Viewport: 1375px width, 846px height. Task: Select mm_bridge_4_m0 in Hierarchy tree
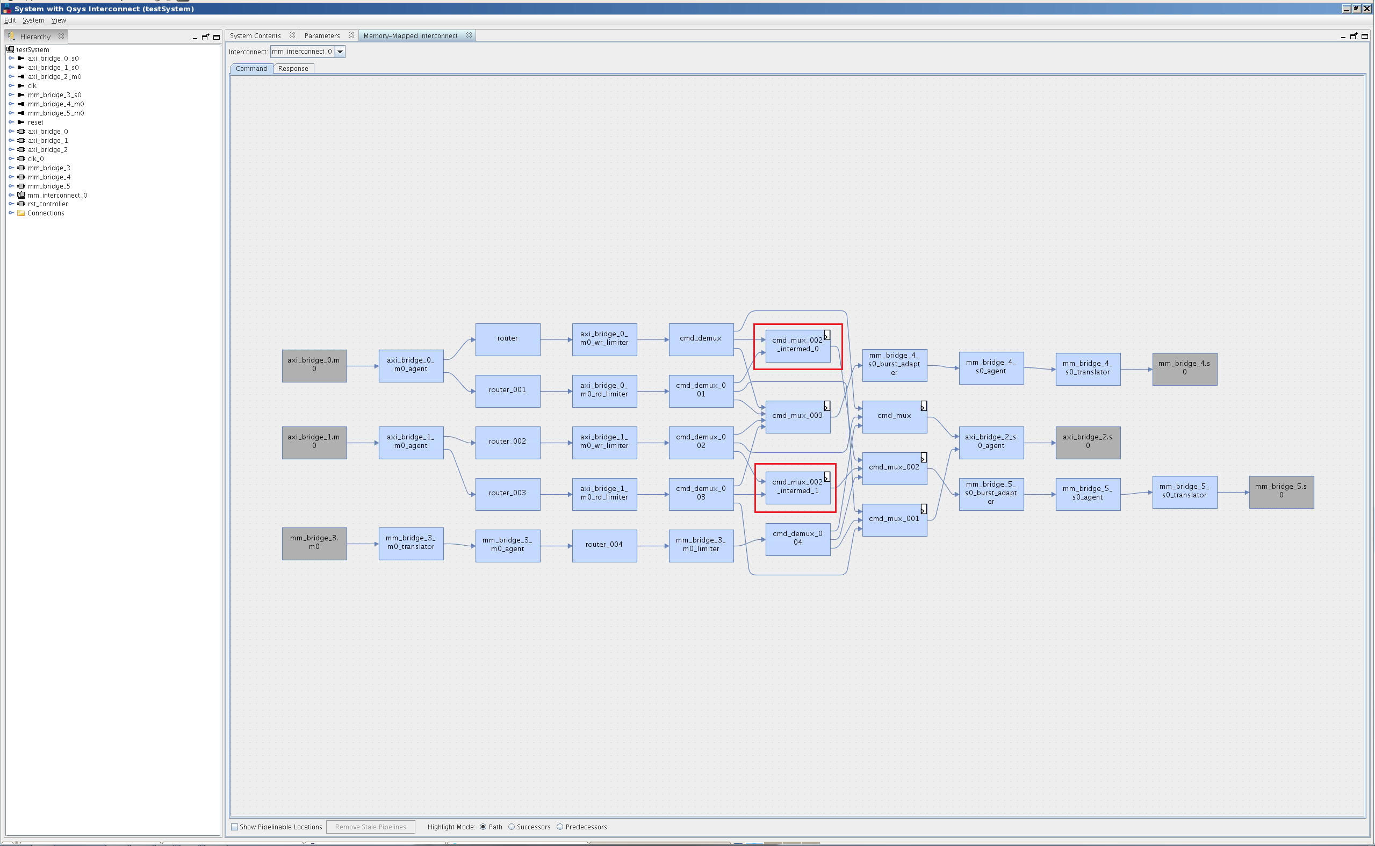pyautogui.click(x=56, y=104)
